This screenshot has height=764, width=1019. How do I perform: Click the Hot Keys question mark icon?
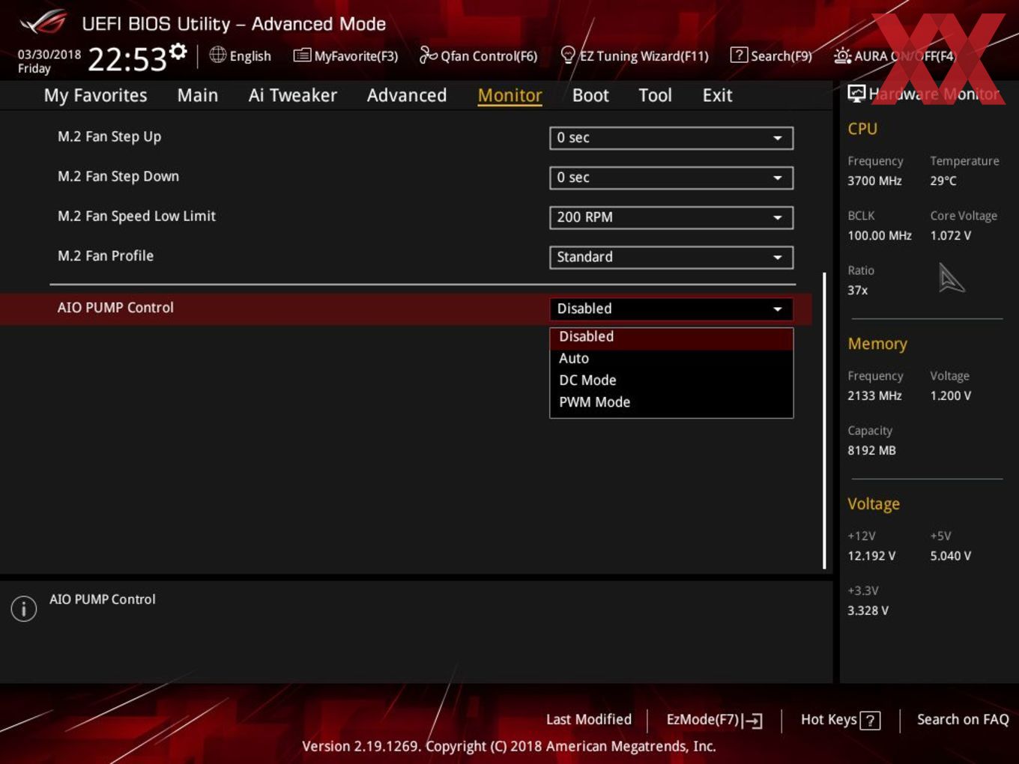[871, 721]
